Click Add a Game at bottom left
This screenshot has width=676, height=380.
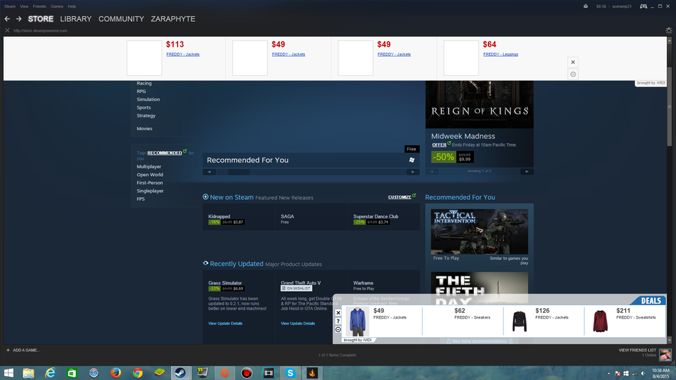23,350
